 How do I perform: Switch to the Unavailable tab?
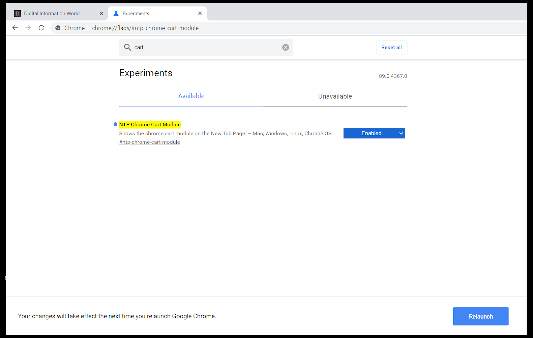(335, 96)
